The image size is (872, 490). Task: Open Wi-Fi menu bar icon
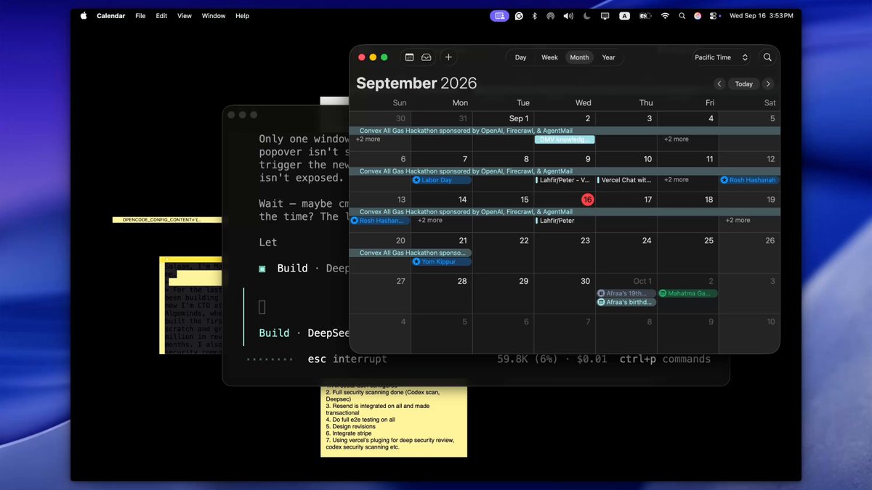click(664, 16)
